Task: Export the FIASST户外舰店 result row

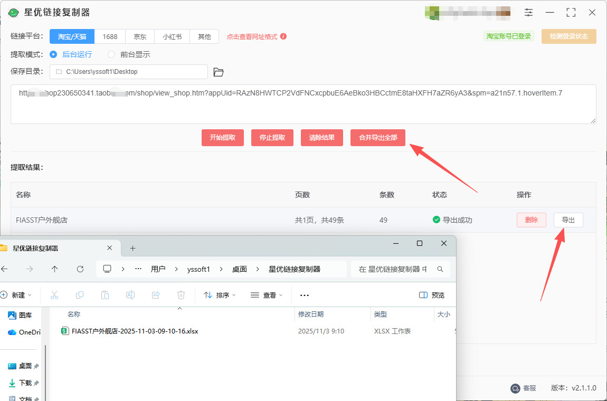Action: click(568, 220)
